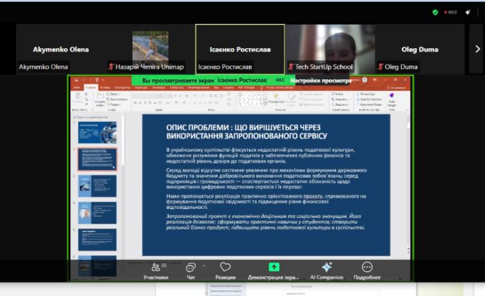485x296 pixels.
Task: Open the Чат chat panel
Action: point(190,270)
